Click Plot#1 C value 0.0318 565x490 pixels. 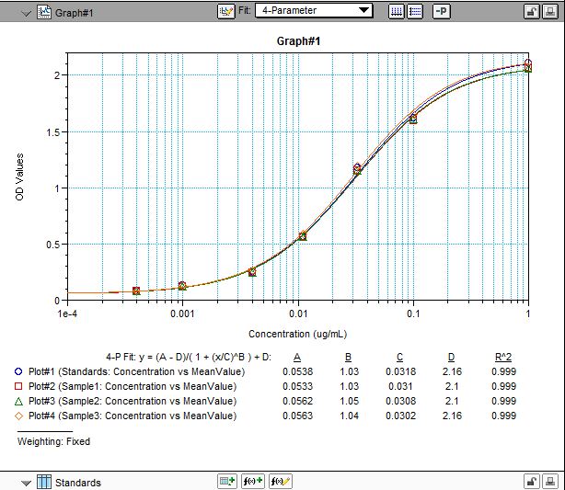(400, 371)
